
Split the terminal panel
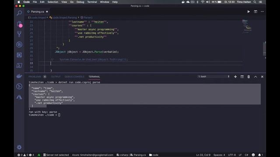(x=242, y=77)
